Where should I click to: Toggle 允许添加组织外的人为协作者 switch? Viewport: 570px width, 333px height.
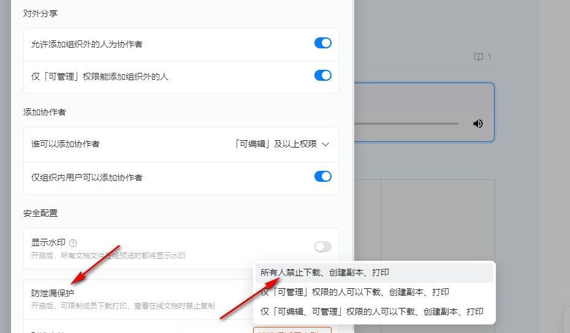click(x=323, y=43)
